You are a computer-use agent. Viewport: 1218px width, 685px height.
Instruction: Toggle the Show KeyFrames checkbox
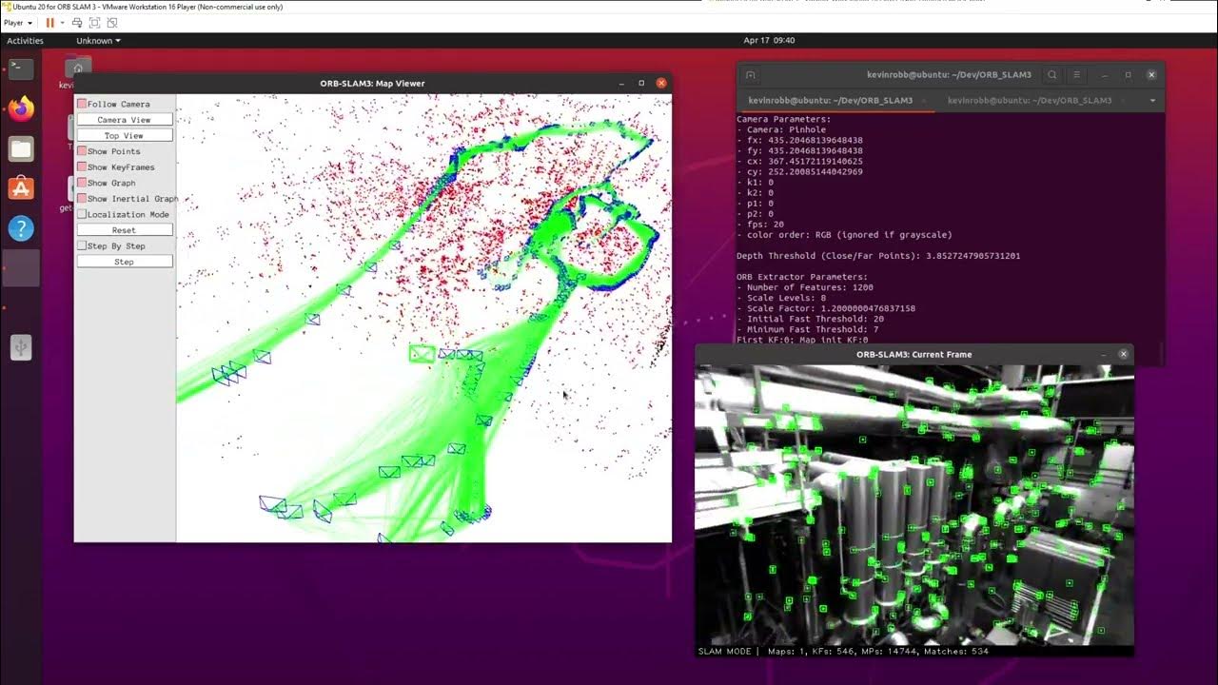pos(83,166)
